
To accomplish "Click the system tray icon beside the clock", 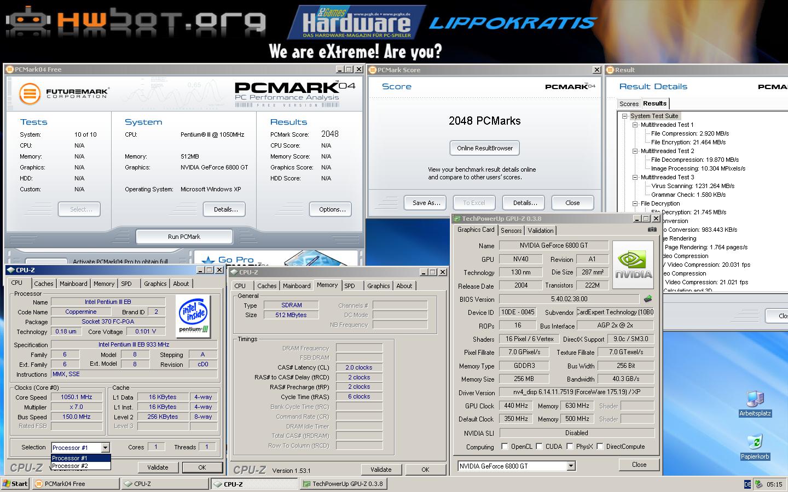I will (x=759, y=484).
